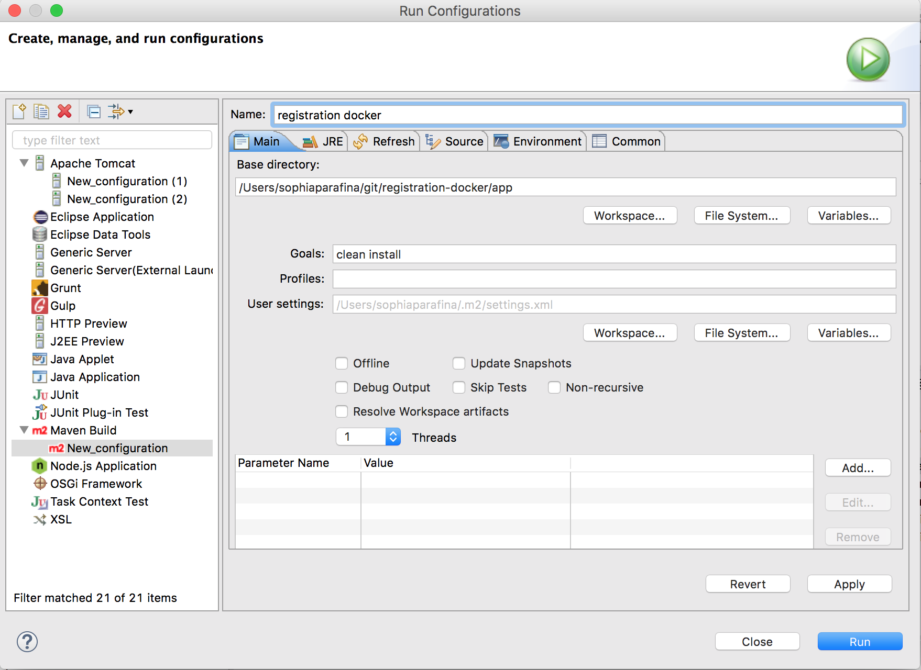This screenshot has width=921, height=670.
Task: Collapse the Apache Tomcat tree node
Action: [x=24, y=163]
